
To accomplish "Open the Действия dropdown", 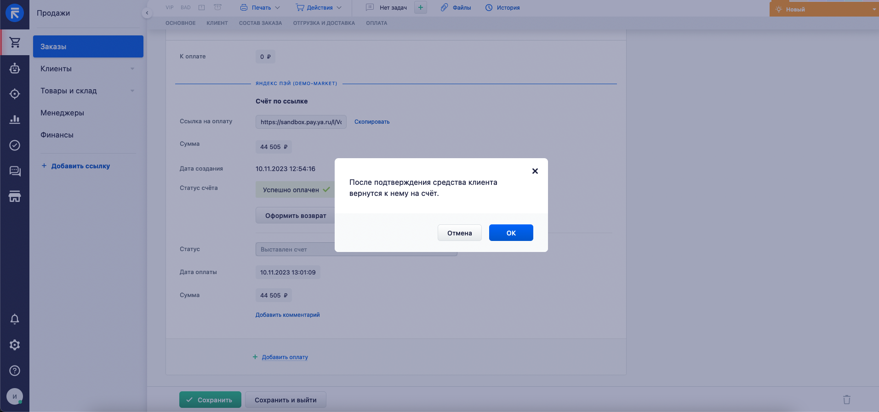I will click(x=319, y=8).
